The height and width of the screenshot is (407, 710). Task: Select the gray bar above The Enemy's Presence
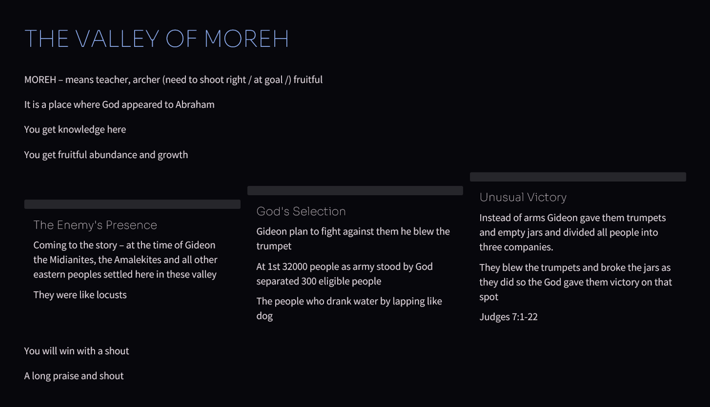click(x=132, y=204)
